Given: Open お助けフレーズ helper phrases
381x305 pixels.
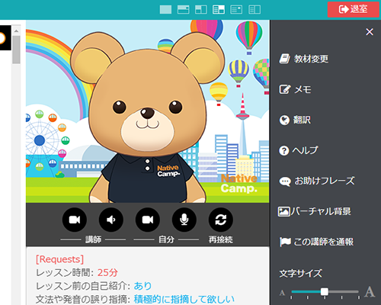Looking at the screenshot, I should pyautogui.click(x=317, y=181).
